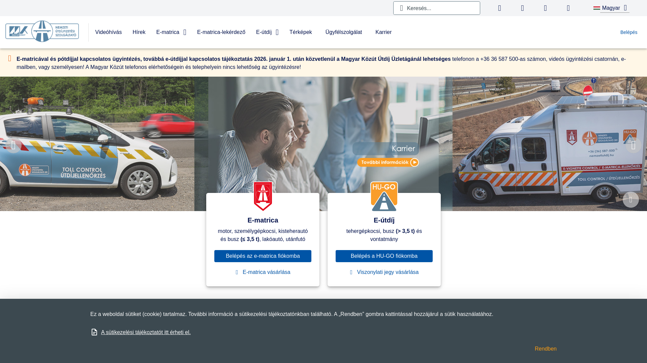Viewport: 647px width, 363px height.
Task: Open the Karrier menu item
Action: [383, 32]
